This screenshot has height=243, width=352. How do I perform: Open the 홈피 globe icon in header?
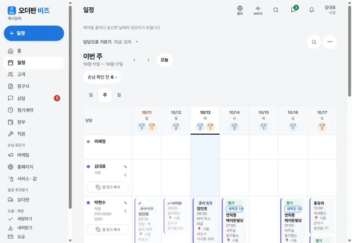click(x=240, y=10)
